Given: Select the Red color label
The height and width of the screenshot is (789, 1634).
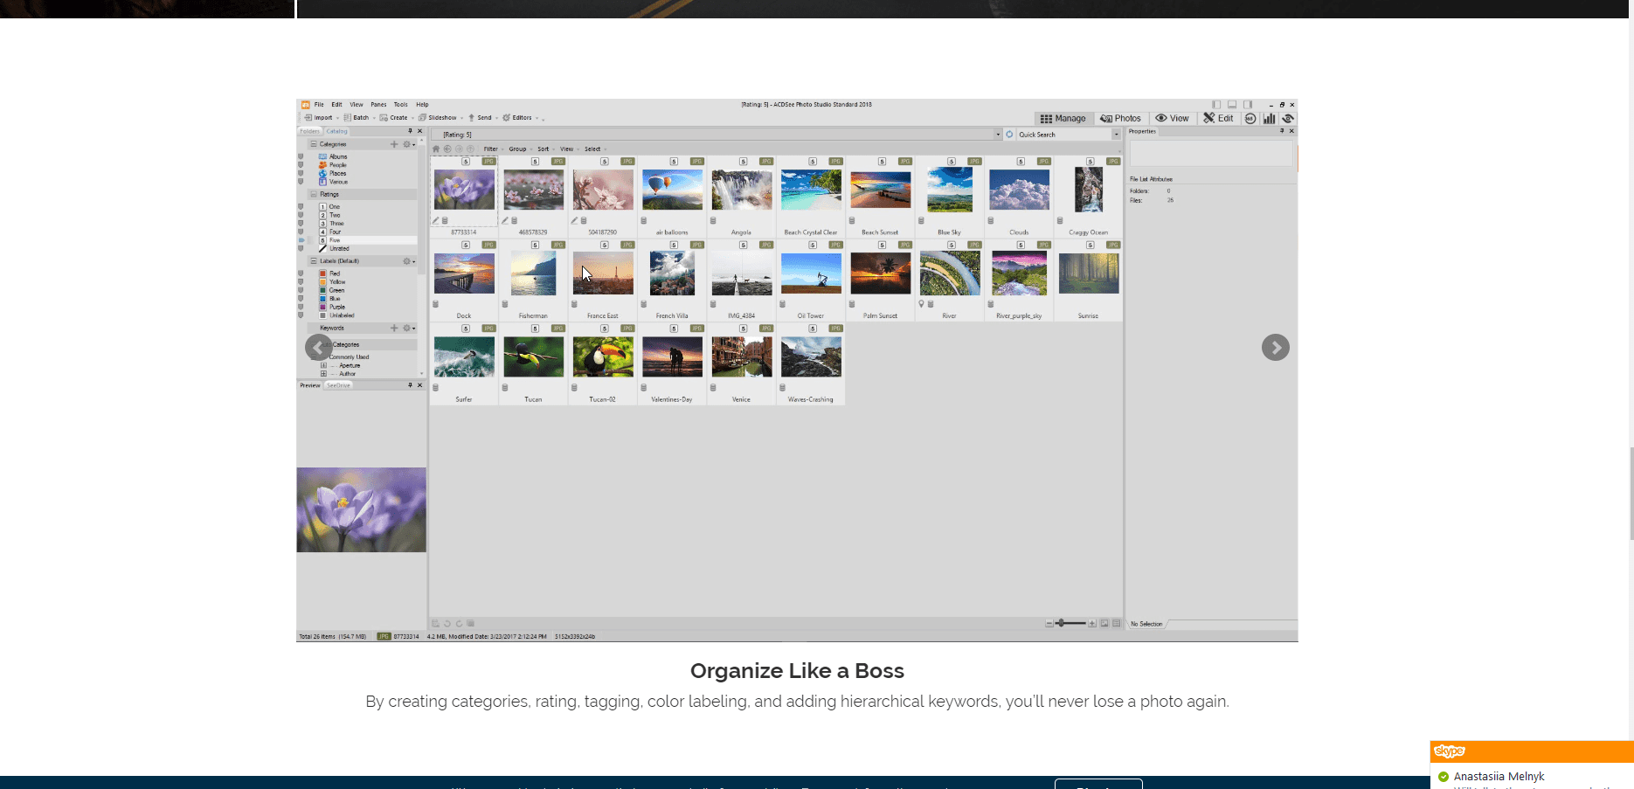Looking at the screenshot, I should point(330,273).
